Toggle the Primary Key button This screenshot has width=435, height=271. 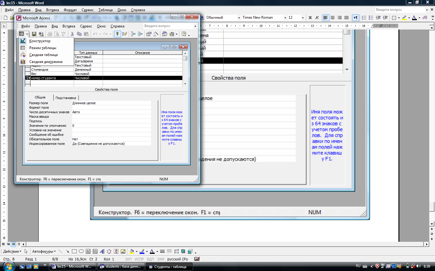pos(117,34)
